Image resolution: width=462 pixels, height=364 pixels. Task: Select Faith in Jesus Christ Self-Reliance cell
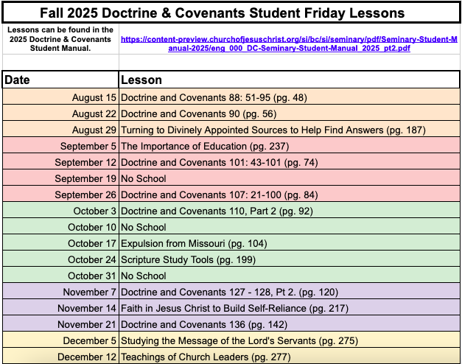pyautogui.click(x=290, y=308)
